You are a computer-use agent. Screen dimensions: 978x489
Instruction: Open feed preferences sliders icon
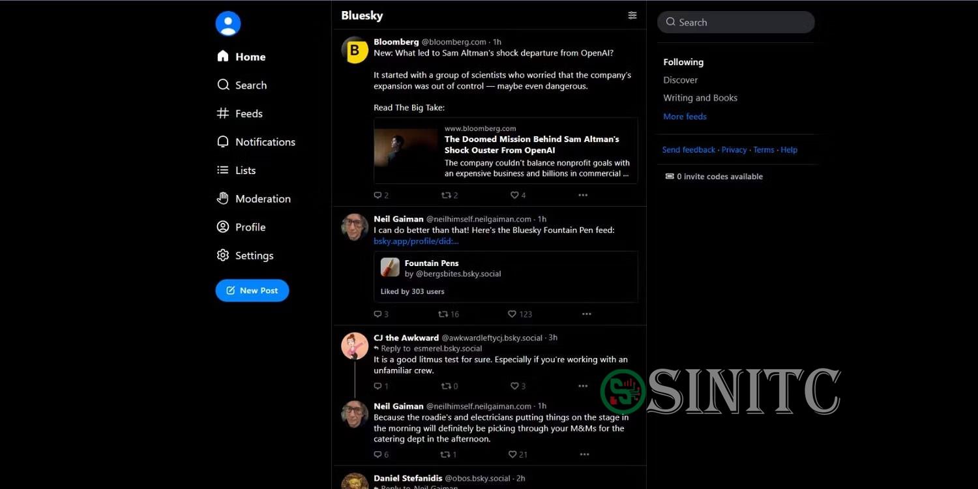632,15
